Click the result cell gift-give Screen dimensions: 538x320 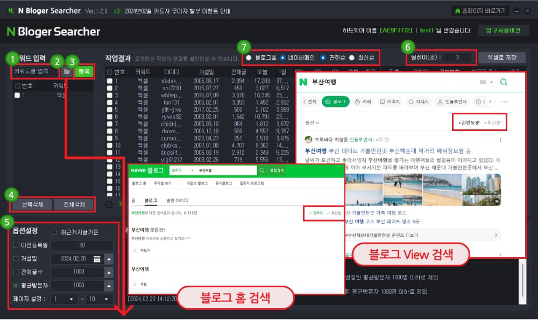pyautogui.click(x=172, y=110)
